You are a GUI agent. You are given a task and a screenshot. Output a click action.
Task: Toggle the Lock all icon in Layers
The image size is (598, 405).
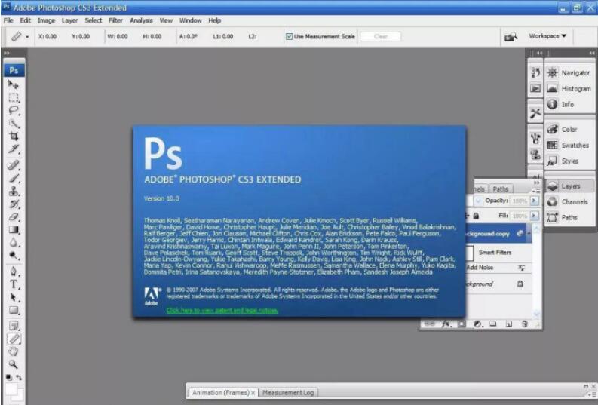coord(476,216)
